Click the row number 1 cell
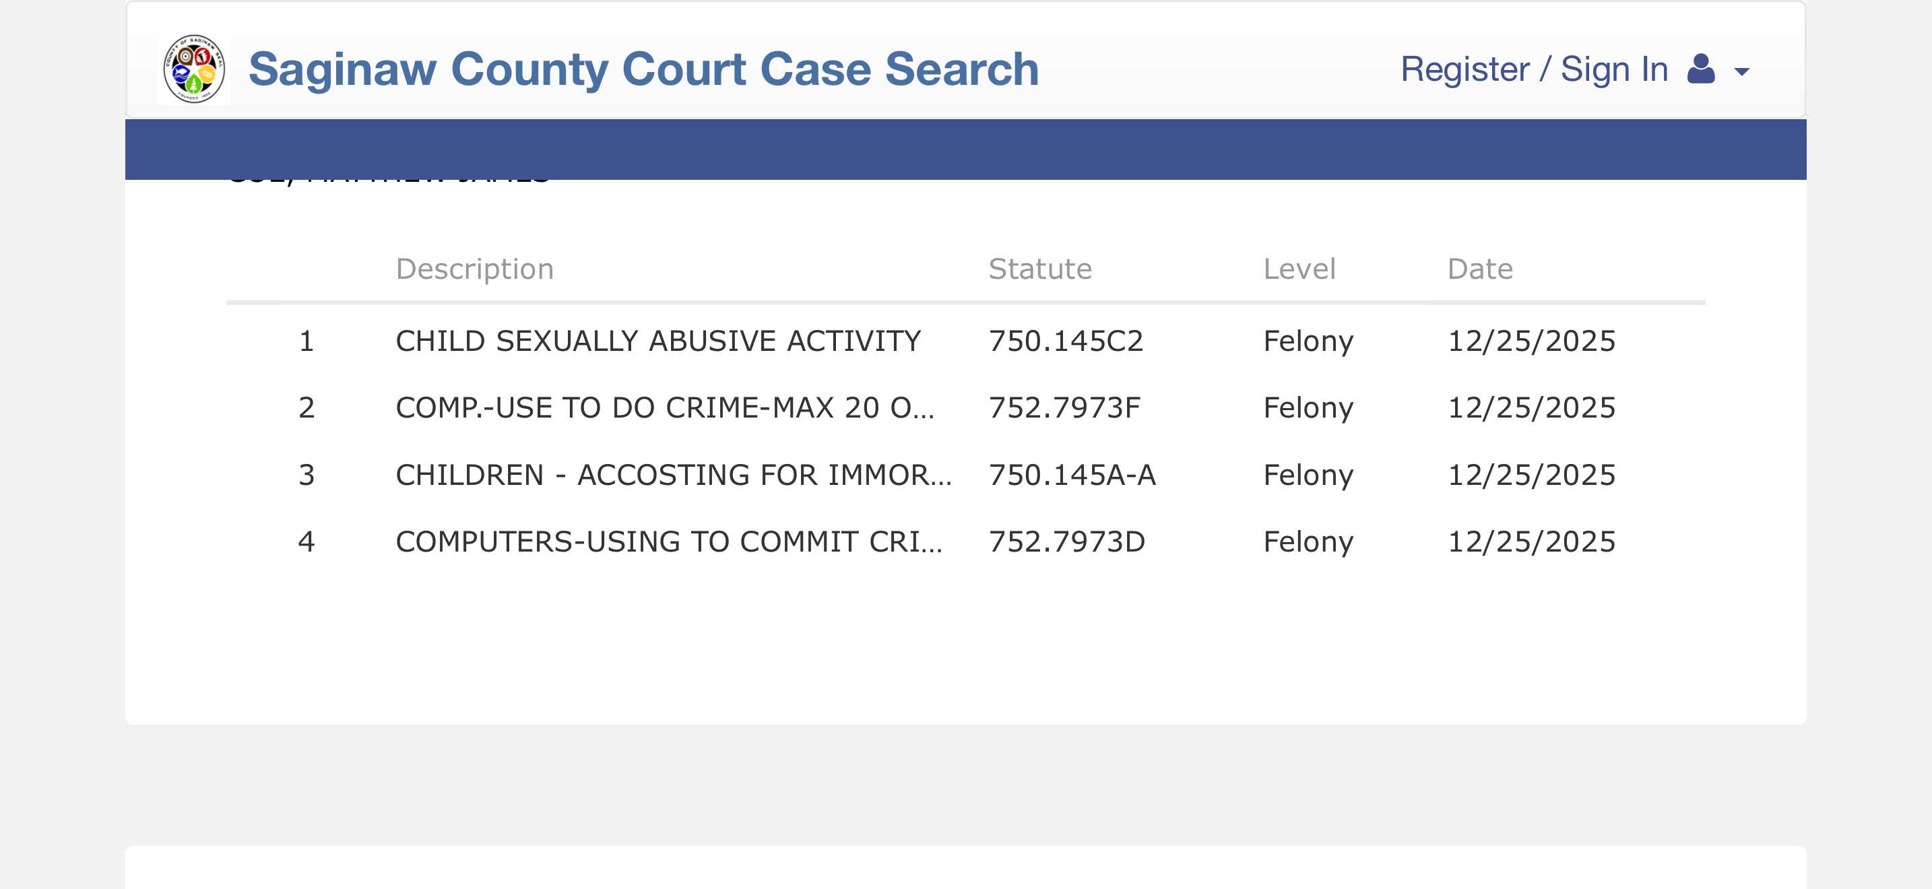Image resolution: width=1932 pixels, height=889 pixels. tap(306, 341)
